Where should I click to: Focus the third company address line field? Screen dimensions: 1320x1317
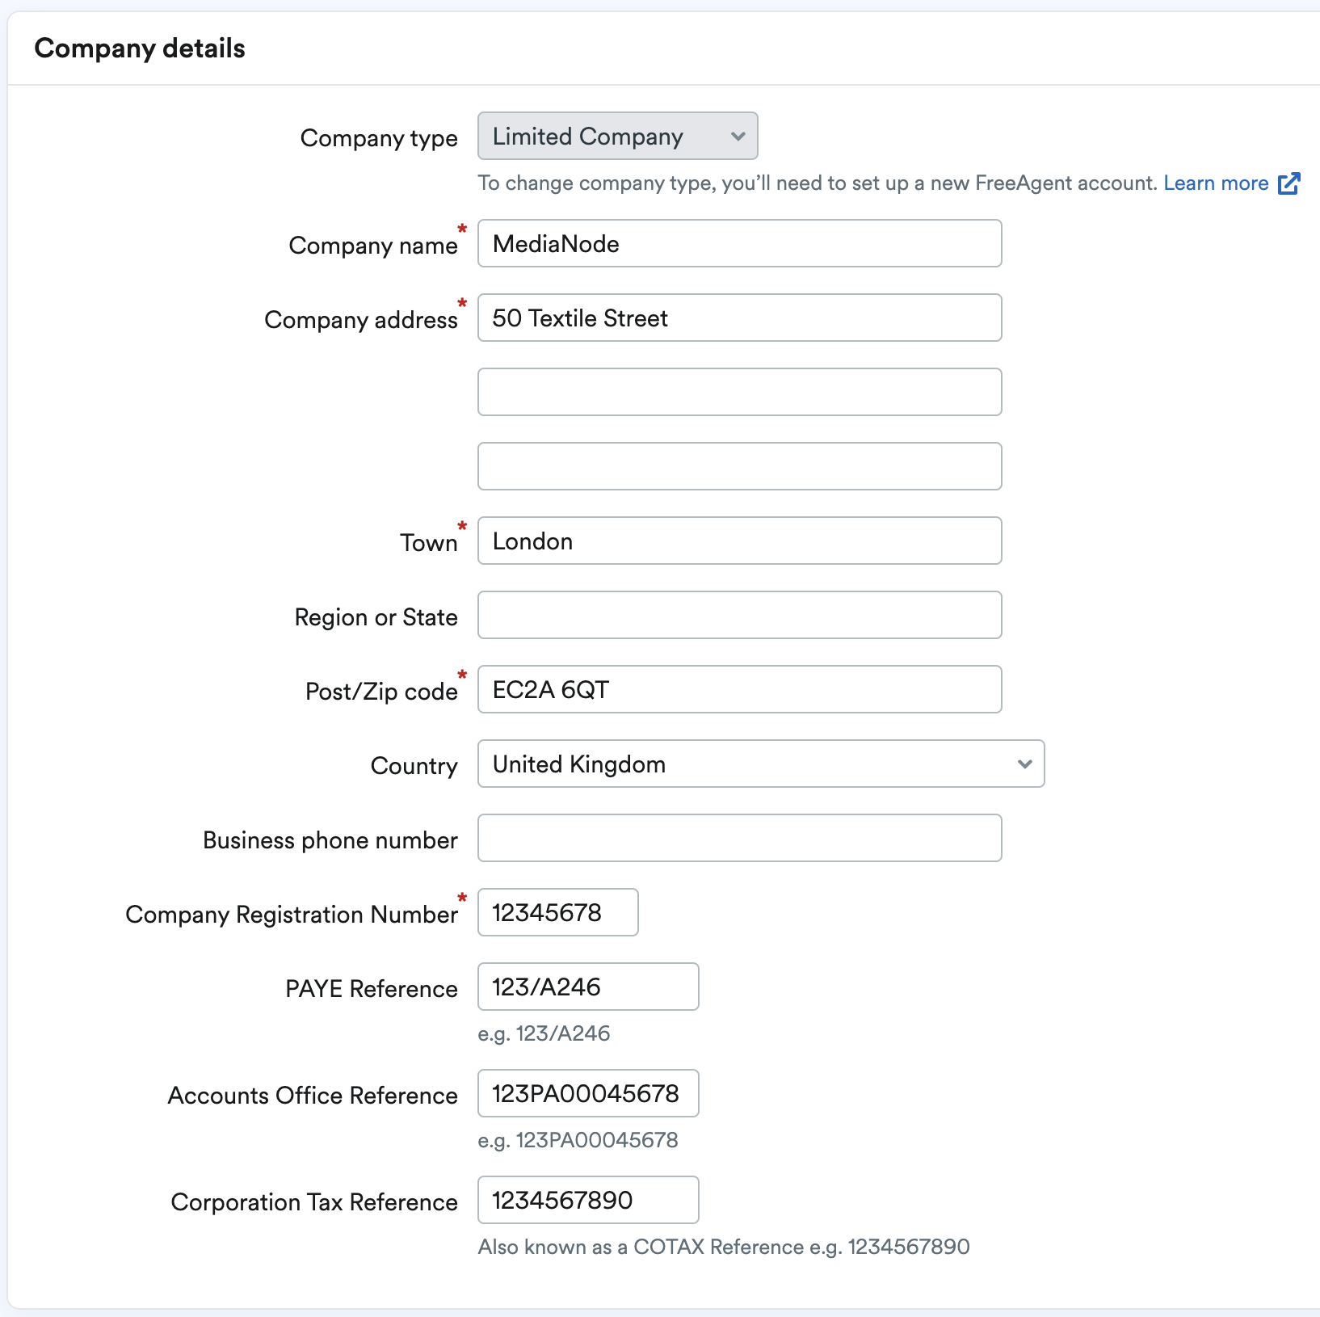(x=739, y=466)
